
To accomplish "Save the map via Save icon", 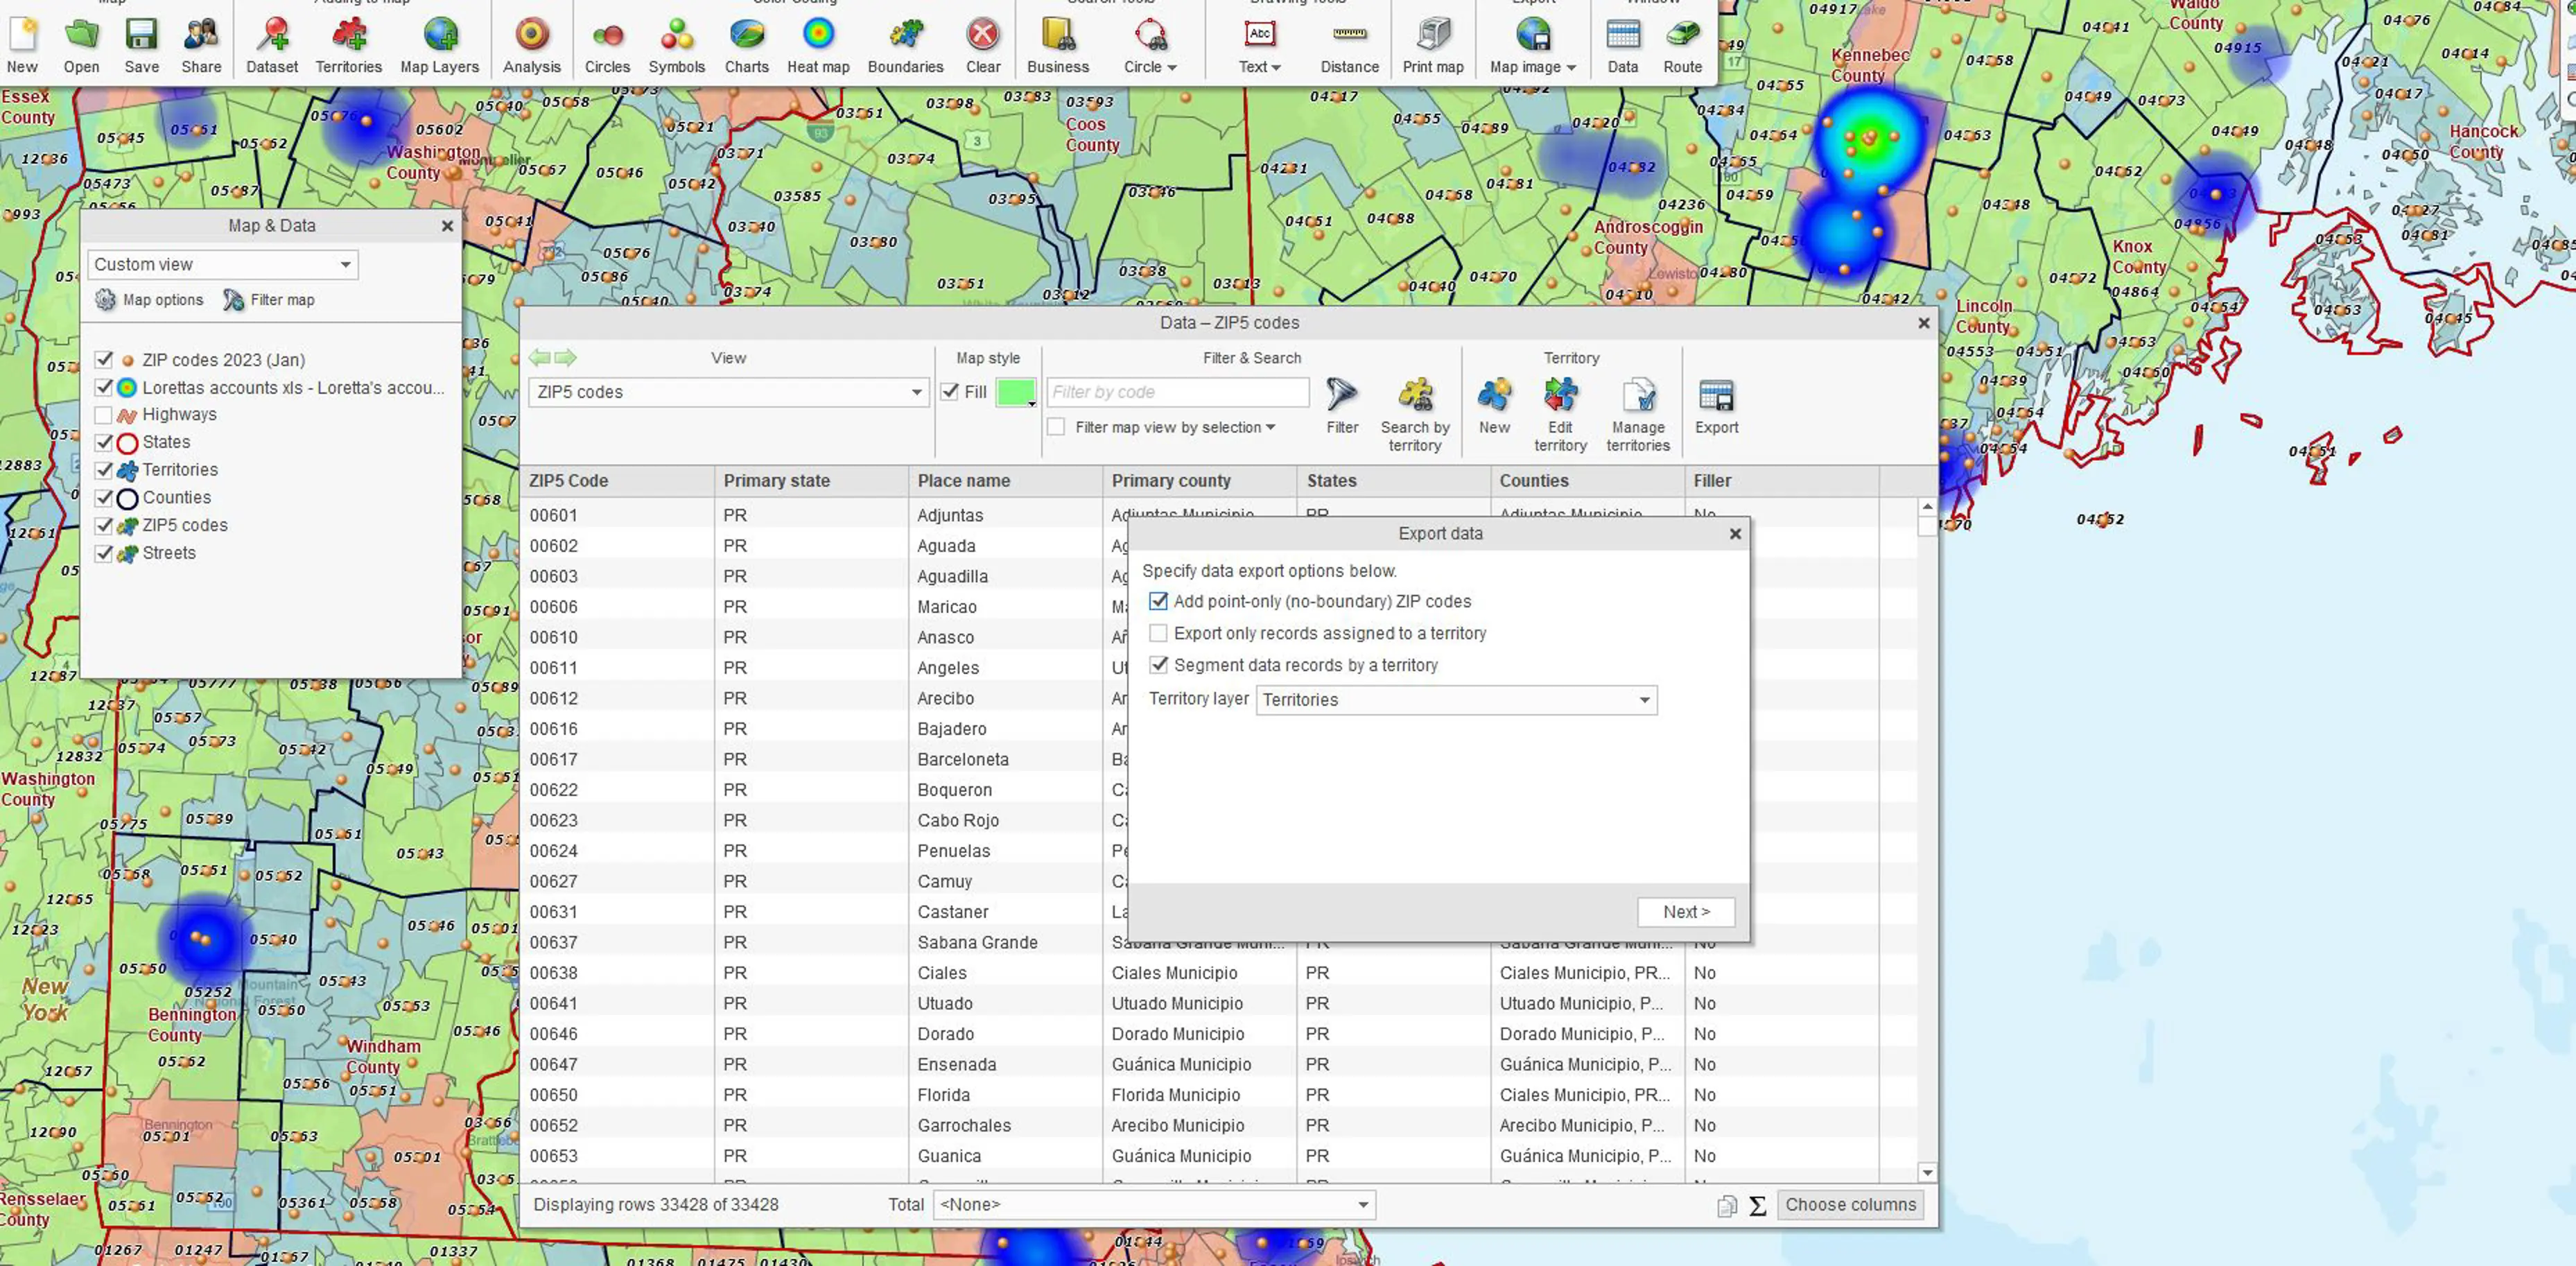I will tap(141, 35).
